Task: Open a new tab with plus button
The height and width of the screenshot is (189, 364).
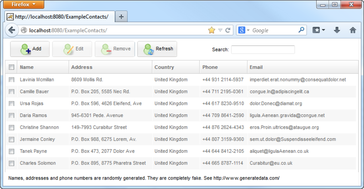Action: point(121,17)
